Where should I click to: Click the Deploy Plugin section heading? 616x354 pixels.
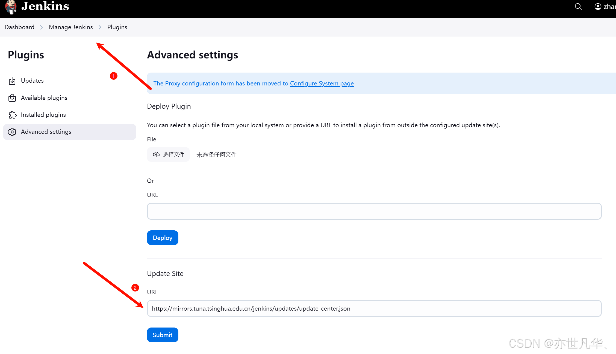169,106
